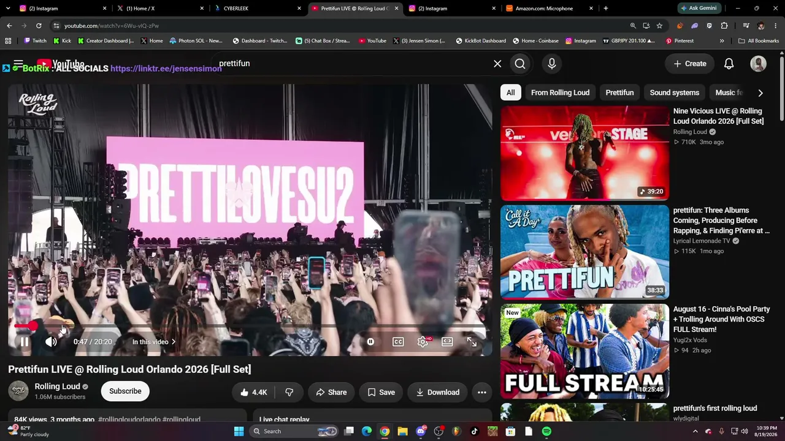Expand the 'In this video' chapters

[x=154, y=342]
